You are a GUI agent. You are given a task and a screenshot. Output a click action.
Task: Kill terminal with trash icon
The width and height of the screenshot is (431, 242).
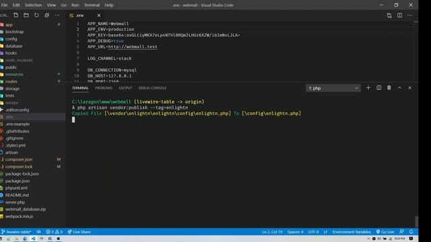coord(389,88)
